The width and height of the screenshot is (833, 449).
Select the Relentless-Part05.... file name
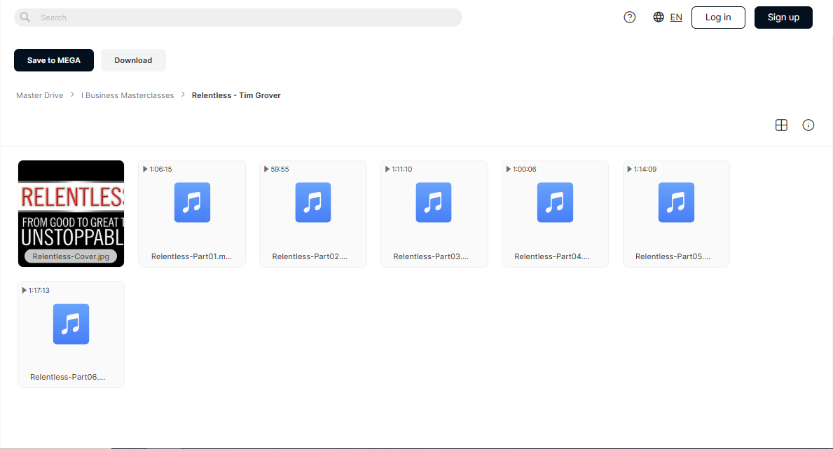(x=673, y=256)
